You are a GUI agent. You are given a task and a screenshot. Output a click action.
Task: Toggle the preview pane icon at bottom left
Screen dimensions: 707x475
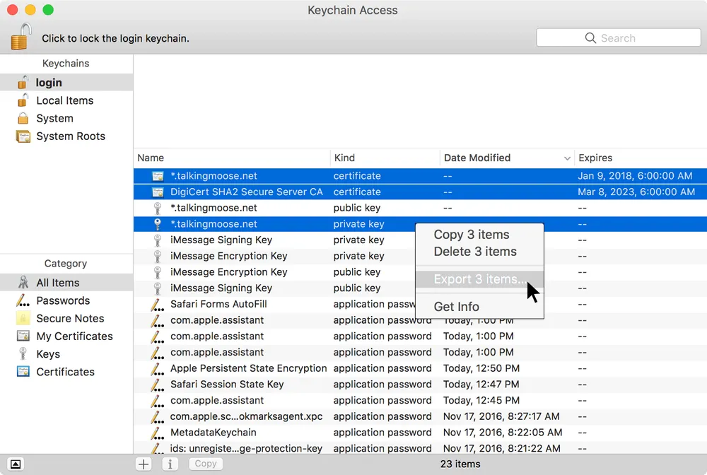click(16, 464)
